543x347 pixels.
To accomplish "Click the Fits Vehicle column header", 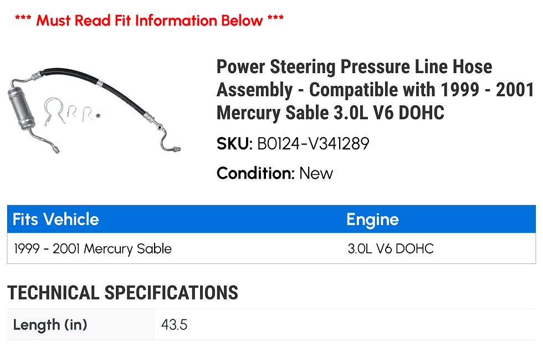I will (x=56, y=219).
